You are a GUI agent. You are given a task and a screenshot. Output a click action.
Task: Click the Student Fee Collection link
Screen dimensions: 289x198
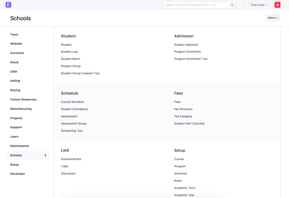point(189,123)
